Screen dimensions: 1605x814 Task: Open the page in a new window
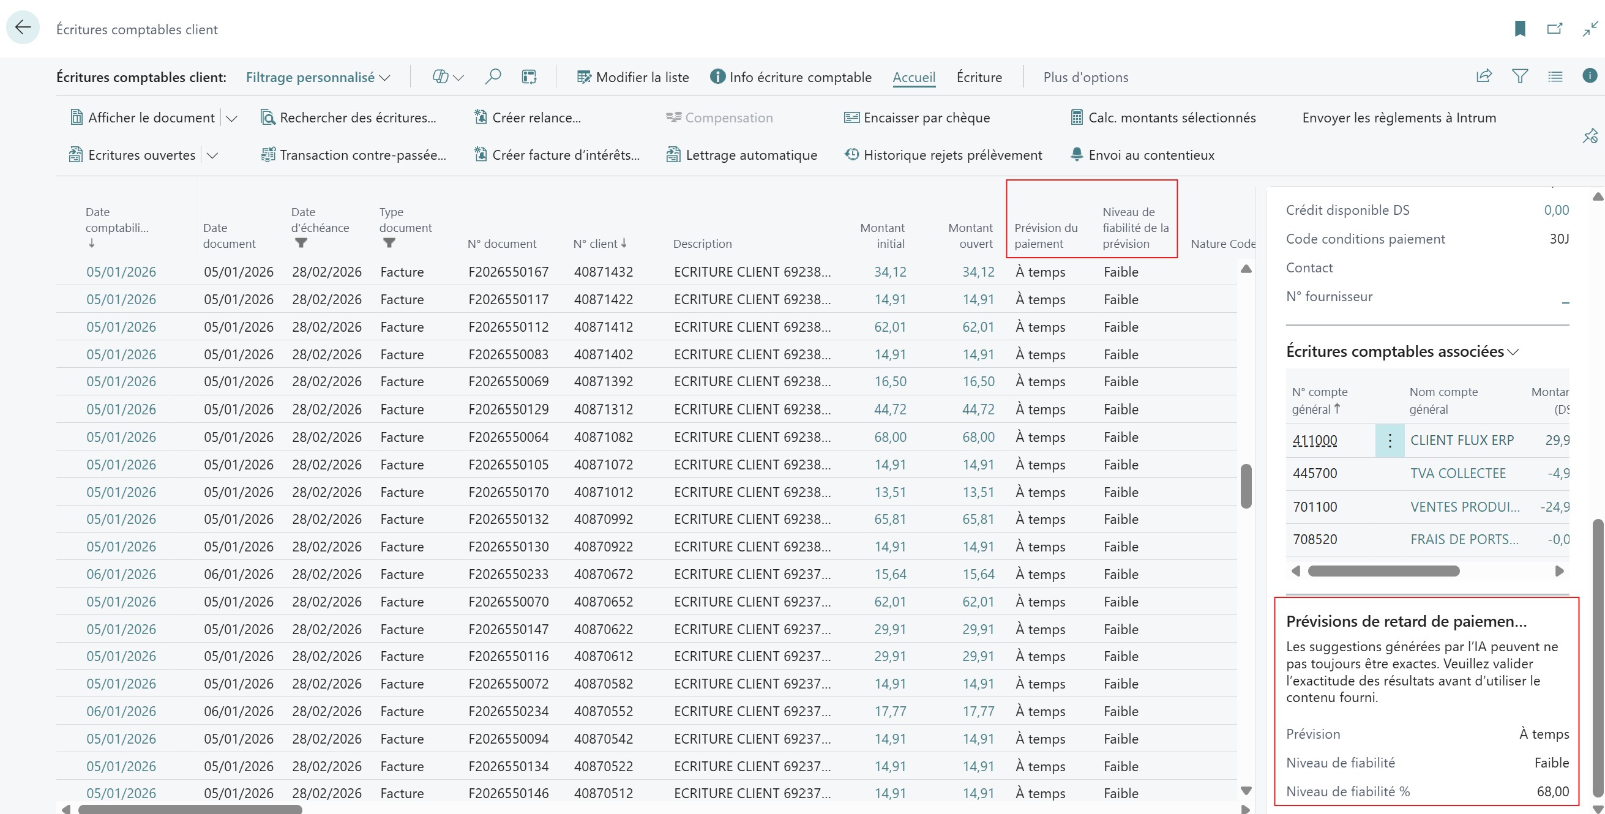[x=1555, y=29]
